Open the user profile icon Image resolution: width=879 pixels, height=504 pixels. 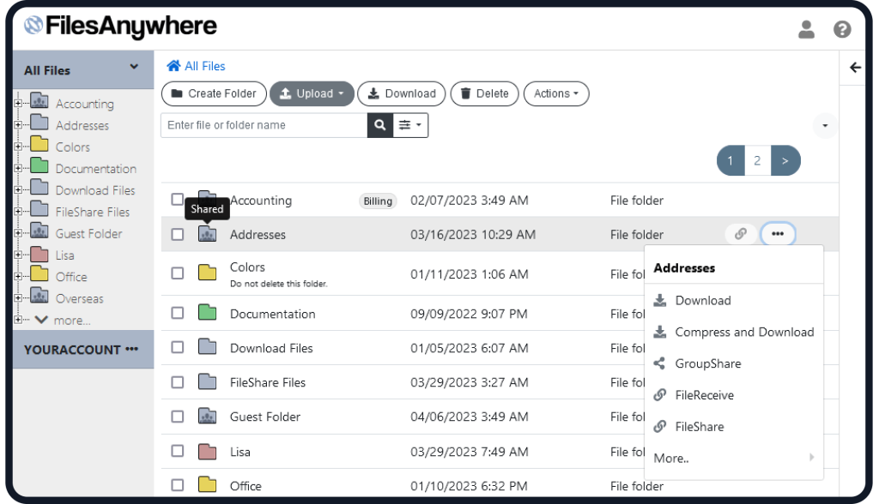[x=806, y=28]
